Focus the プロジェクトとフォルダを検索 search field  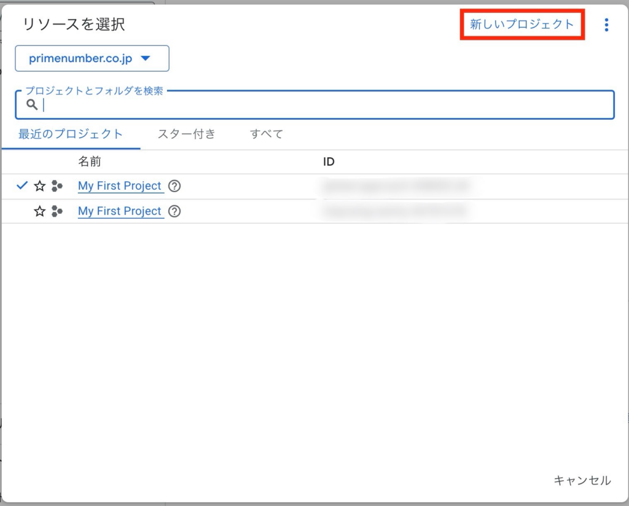326,105
